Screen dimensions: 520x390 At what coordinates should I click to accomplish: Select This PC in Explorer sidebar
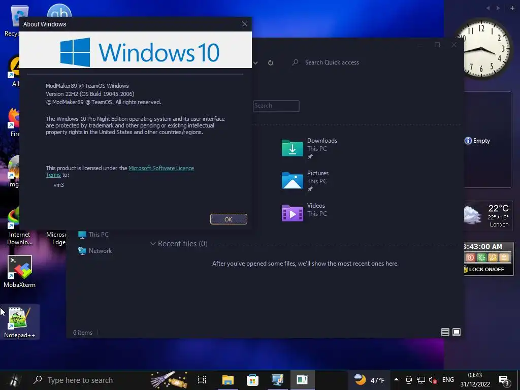click(x=93, y=235)
